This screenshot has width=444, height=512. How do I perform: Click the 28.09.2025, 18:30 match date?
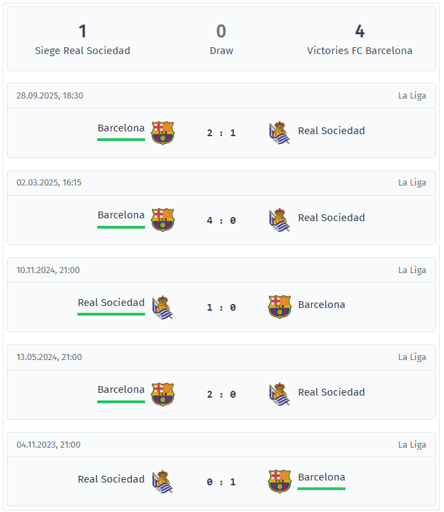(x=50, y=96)
